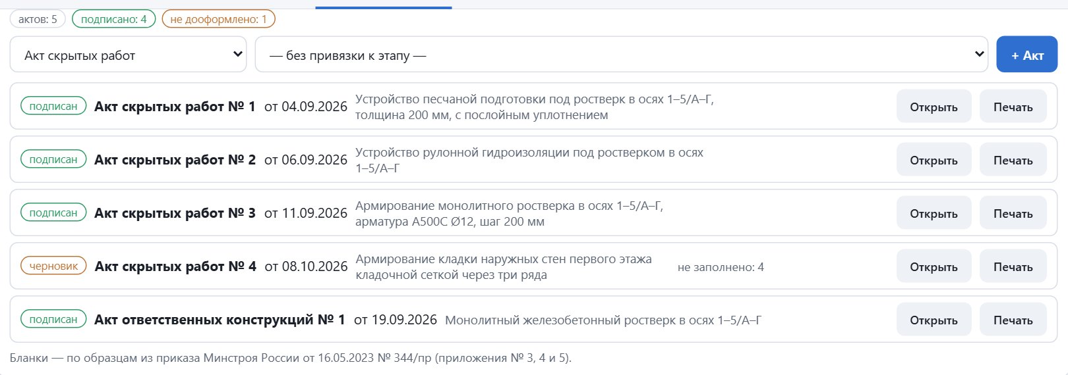The height and width of the screenshot is (375, 1068).
Task: Select the title 'Акт скрытых работ № 1'
Action: coord(175,107)
